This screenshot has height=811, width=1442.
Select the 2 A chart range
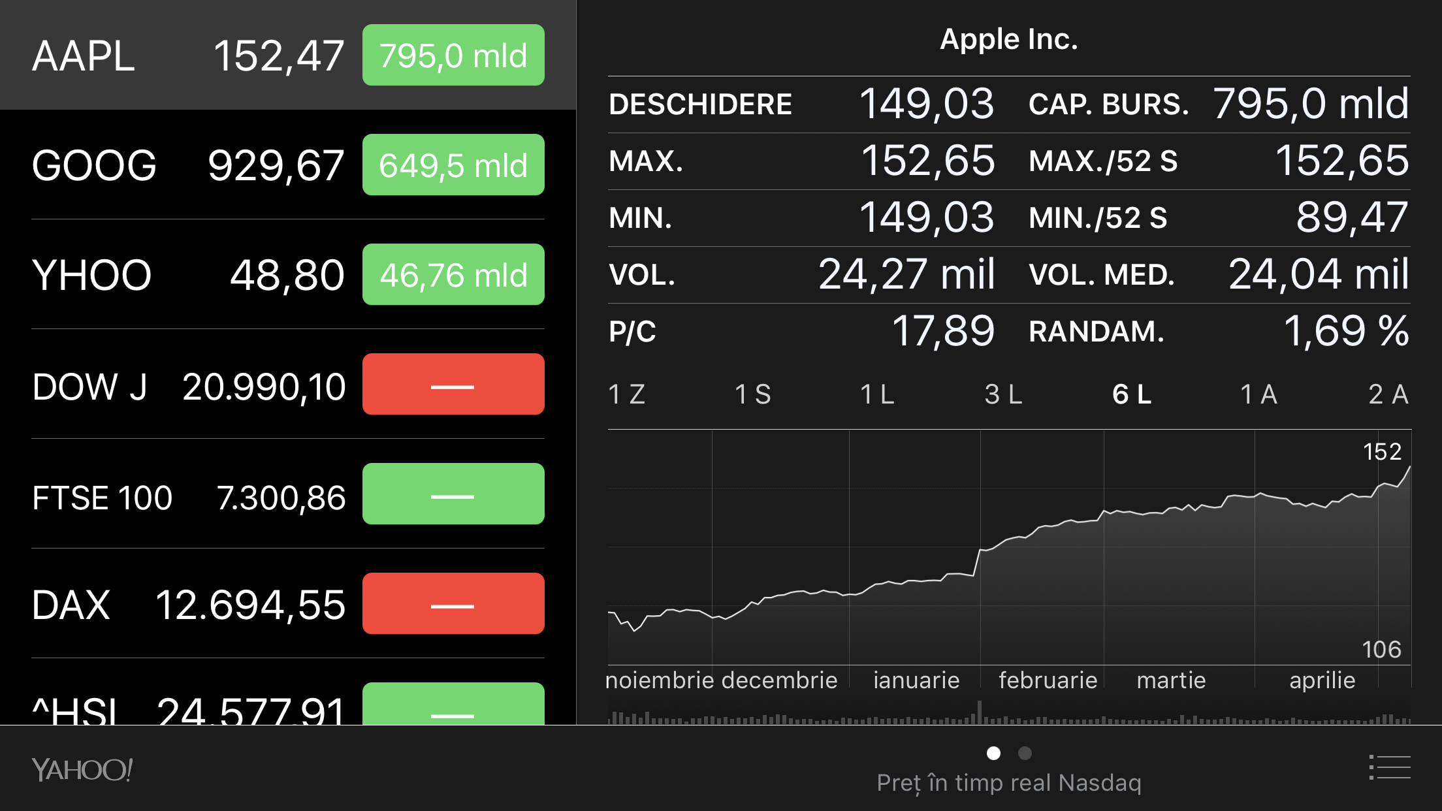(x=1388, y=394)
